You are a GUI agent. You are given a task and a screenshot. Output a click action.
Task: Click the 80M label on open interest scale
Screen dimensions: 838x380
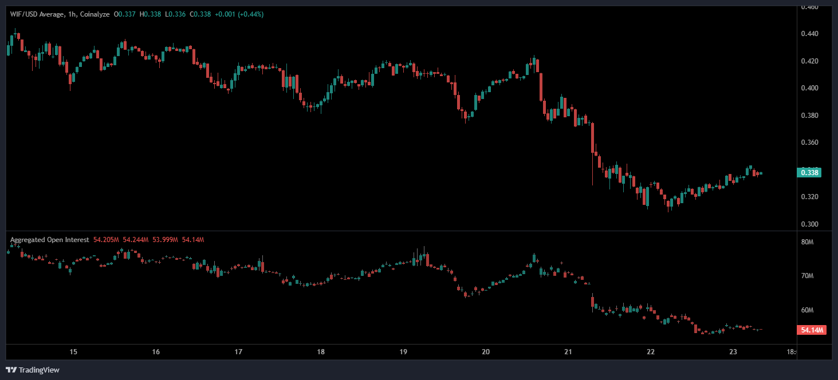tap(807, 242)
